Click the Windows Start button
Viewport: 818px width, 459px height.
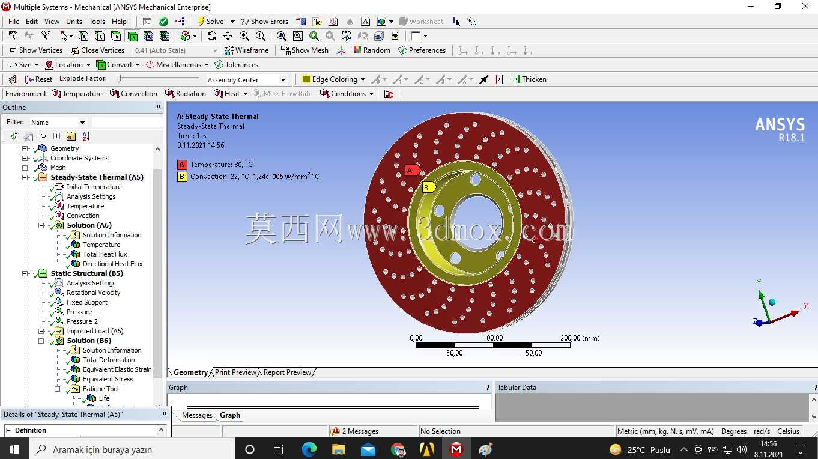point(14,449)
